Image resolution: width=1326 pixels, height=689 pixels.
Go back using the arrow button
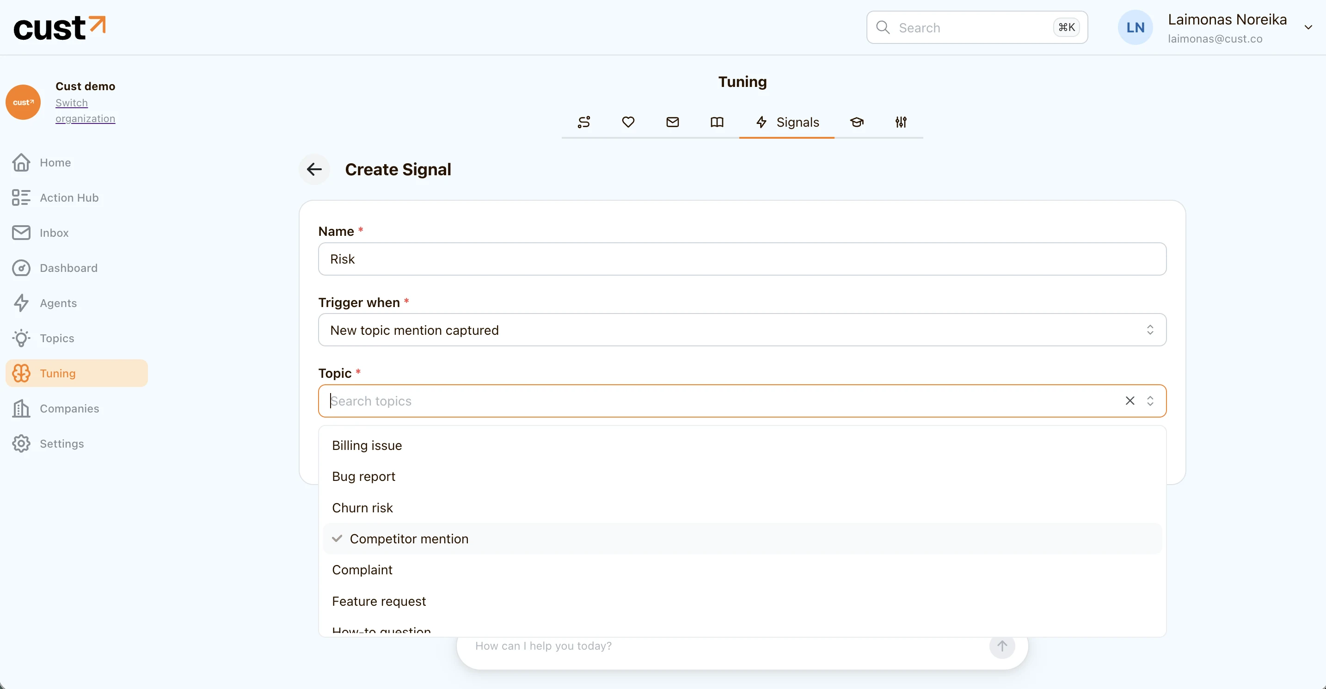tap(314, 169)
